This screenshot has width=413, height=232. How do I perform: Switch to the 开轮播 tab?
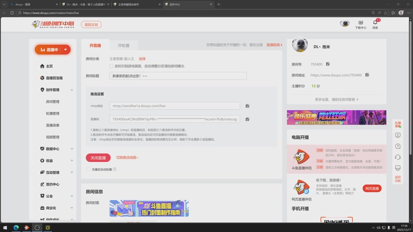pyautogui.click(x=123, y=45)
